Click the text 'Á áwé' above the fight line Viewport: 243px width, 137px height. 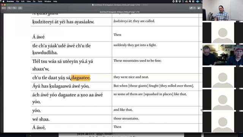point(38,37)
